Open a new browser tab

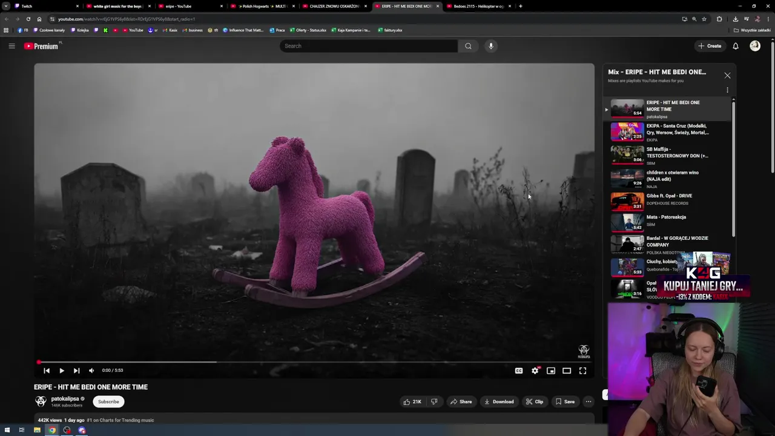coord(521,6)
